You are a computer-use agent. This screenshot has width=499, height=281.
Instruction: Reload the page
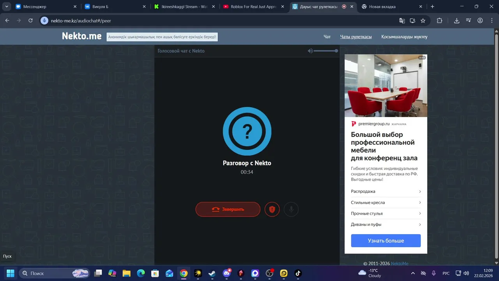coord(30,20)
